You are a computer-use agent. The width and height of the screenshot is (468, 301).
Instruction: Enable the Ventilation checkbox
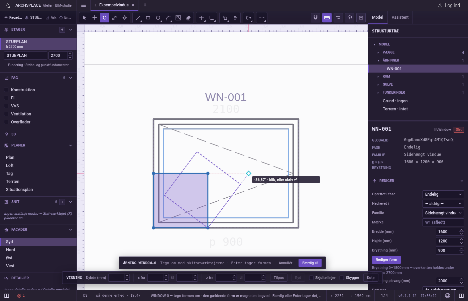pos(6,114)
